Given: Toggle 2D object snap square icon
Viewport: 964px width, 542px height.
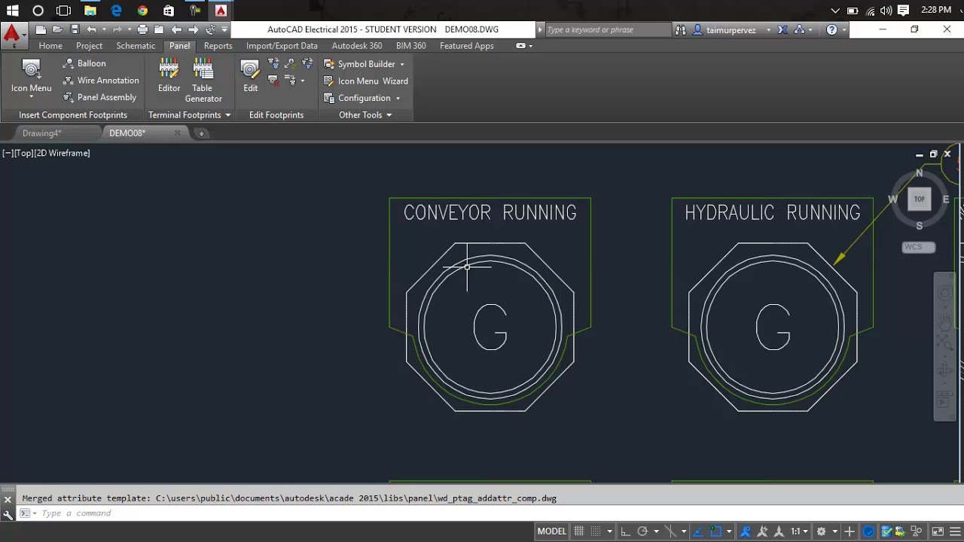Looking at the screenshot, I should [x=715, y=531].
